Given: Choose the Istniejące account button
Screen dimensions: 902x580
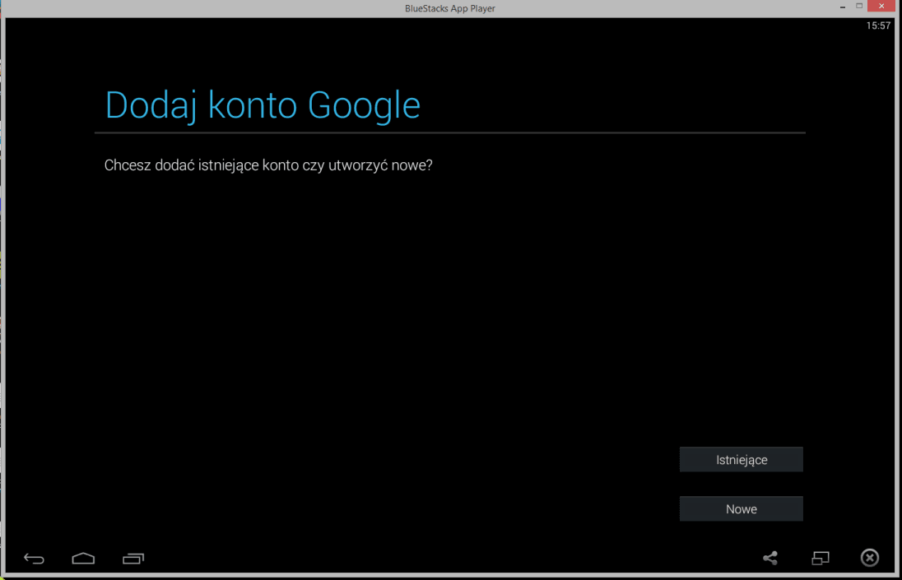Looking at the screenshot, I should [742, 460].
